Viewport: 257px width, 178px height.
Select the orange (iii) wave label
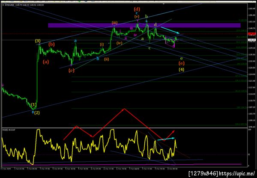(x=114, y=23)
